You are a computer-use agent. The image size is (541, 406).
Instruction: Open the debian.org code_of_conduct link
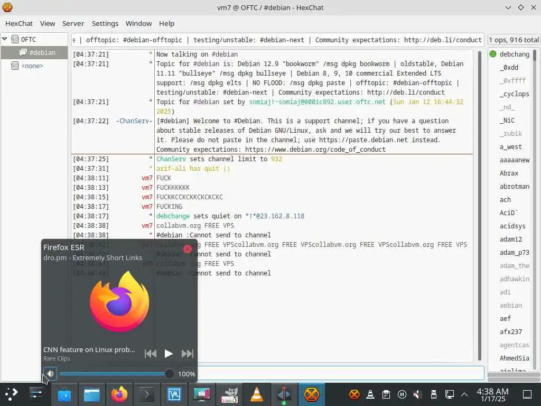315,150
